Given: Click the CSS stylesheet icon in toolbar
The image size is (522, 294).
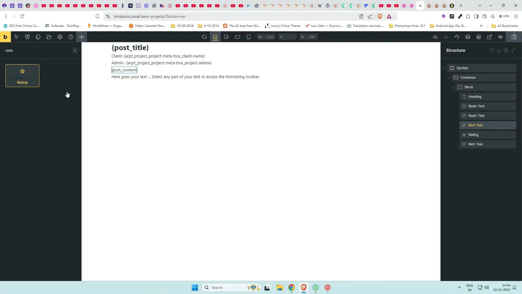Looking at the screenshot, I should (x=27, y=37).
